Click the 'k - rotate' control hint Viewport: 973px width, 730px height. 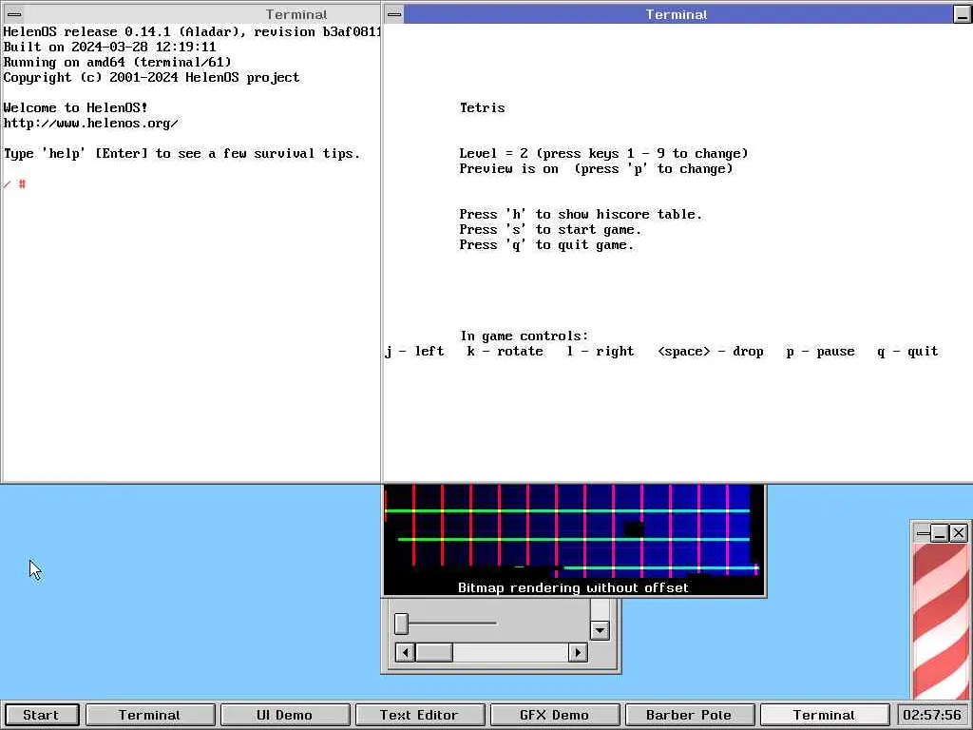(x=506, y=352)
